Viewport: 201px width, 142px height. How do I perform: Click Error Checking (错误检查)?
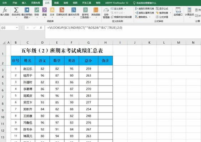pos(162,13)
